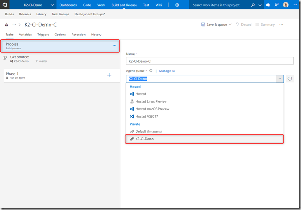Viewport: 301px width, 210px height.
Task: Choose Hosted VS2017 queue
Action: [x=205, y=116]
